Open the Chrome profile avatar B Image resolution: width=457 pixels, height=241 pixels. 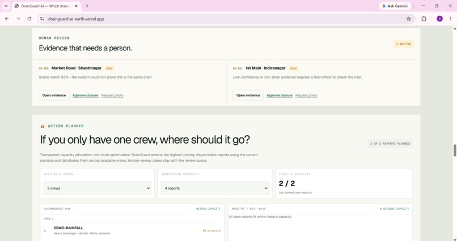pyautogui.click(x=439, y=19)
